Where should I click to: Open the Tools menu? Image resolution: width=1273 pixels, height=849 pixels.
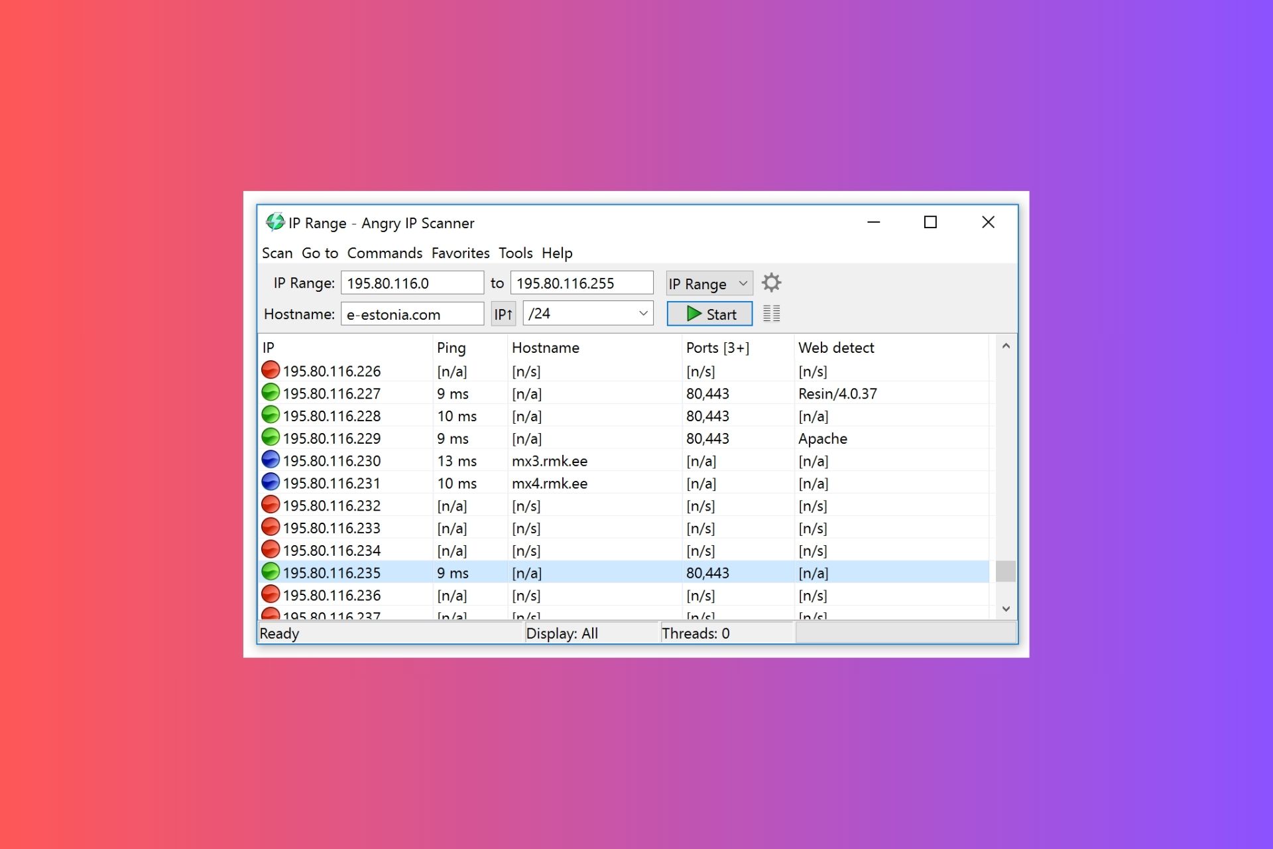click(515, 253)
